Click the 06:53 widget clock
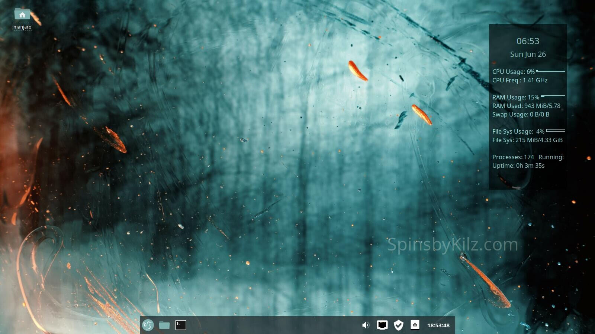This screenshot has width=595, height=334. (x=528, y=41)
